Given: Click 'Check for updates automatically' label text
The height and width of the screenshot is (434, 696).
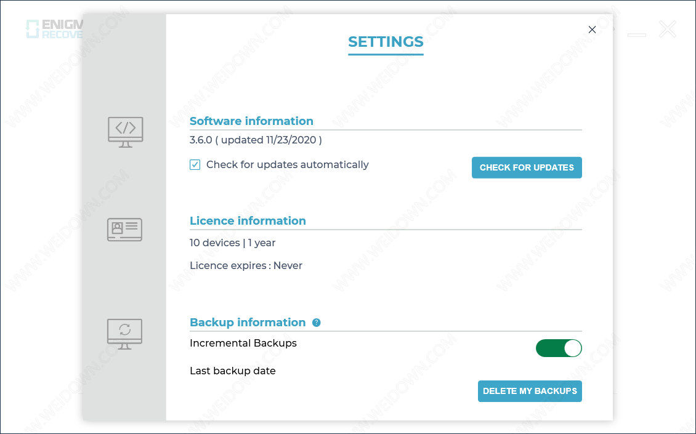Looking at the screenshot, I should pyautogui.click(x=288, y=164).
